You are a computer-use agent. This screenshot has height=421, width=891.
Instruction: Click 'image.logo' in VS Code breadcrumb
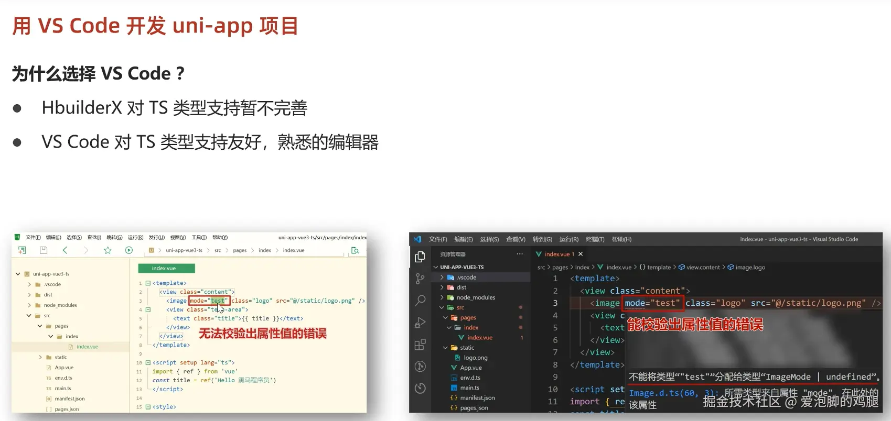tap(750, 268)
